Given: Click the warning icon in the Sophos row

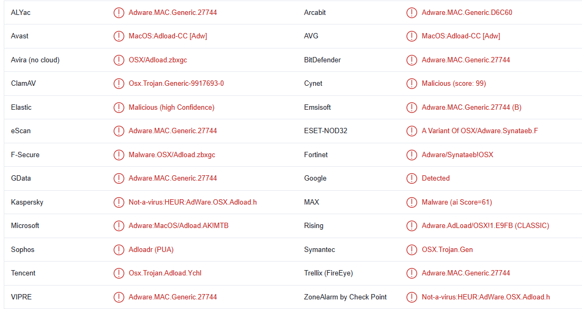Looking at the screenshot, I should pos(118,250).
